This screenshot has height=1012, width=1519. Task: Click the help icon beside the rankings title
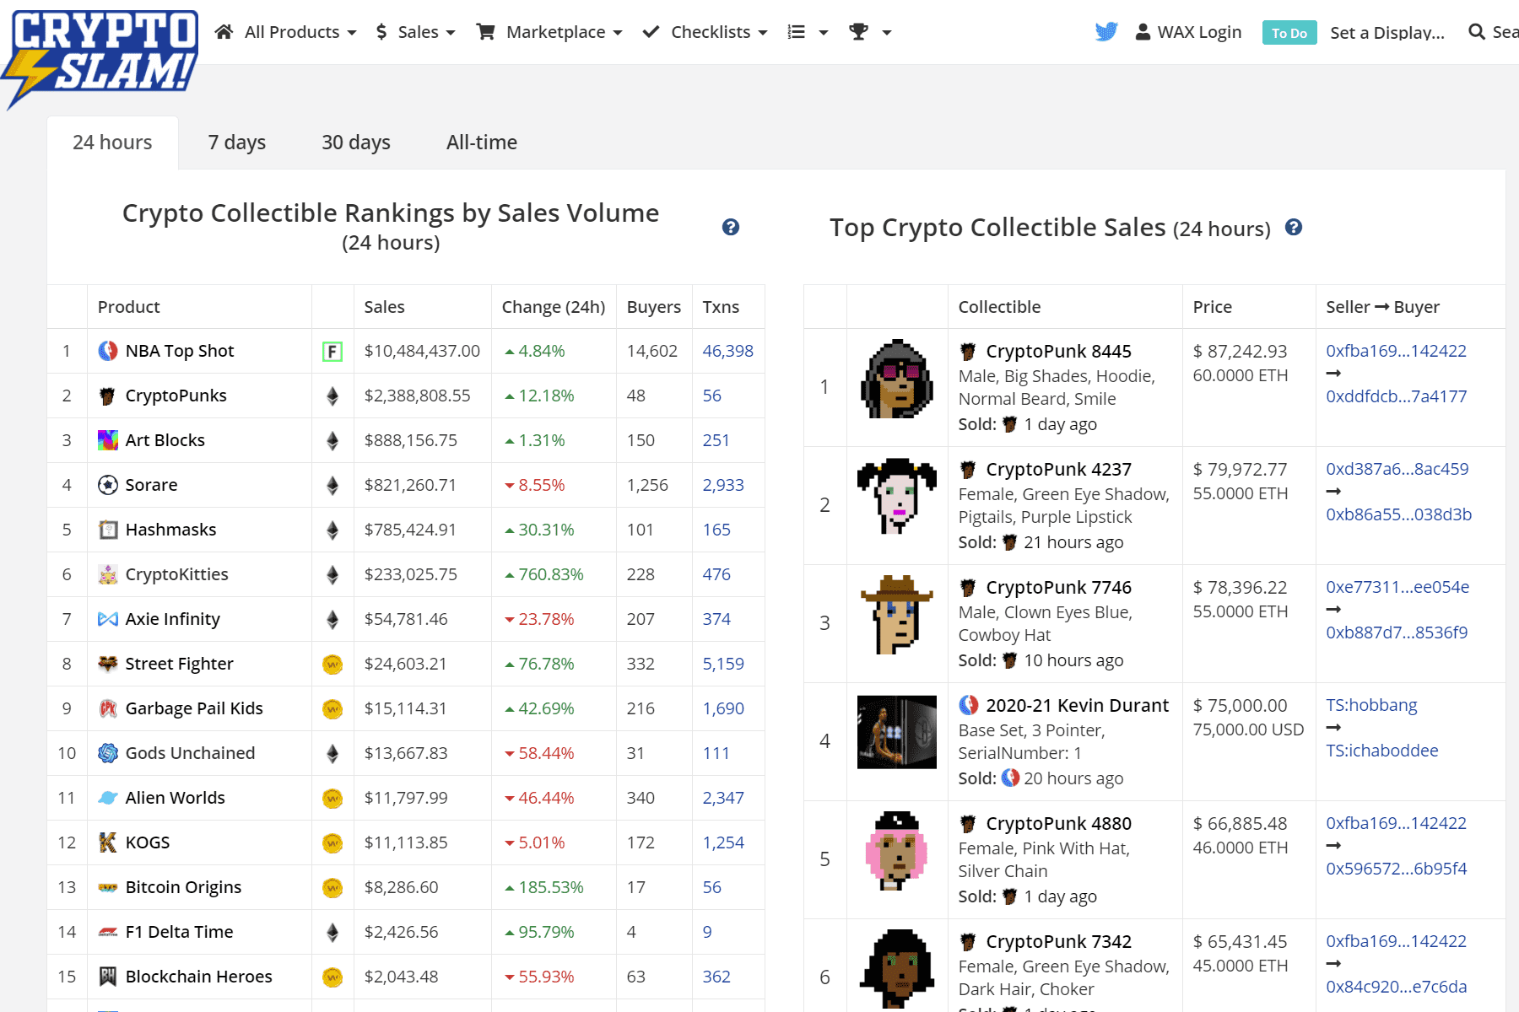pos(731,226)
